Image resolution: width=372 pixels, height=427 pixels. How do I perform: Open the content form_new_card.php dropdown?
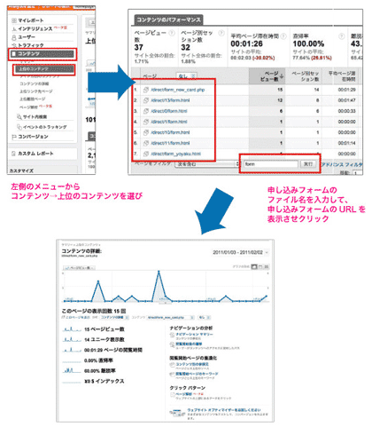(x=171, y=317)
